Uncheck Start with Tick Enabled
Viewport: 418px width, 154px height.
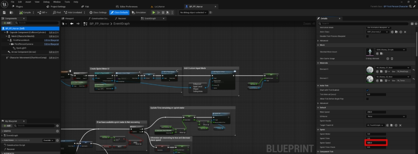pos(367,90)
